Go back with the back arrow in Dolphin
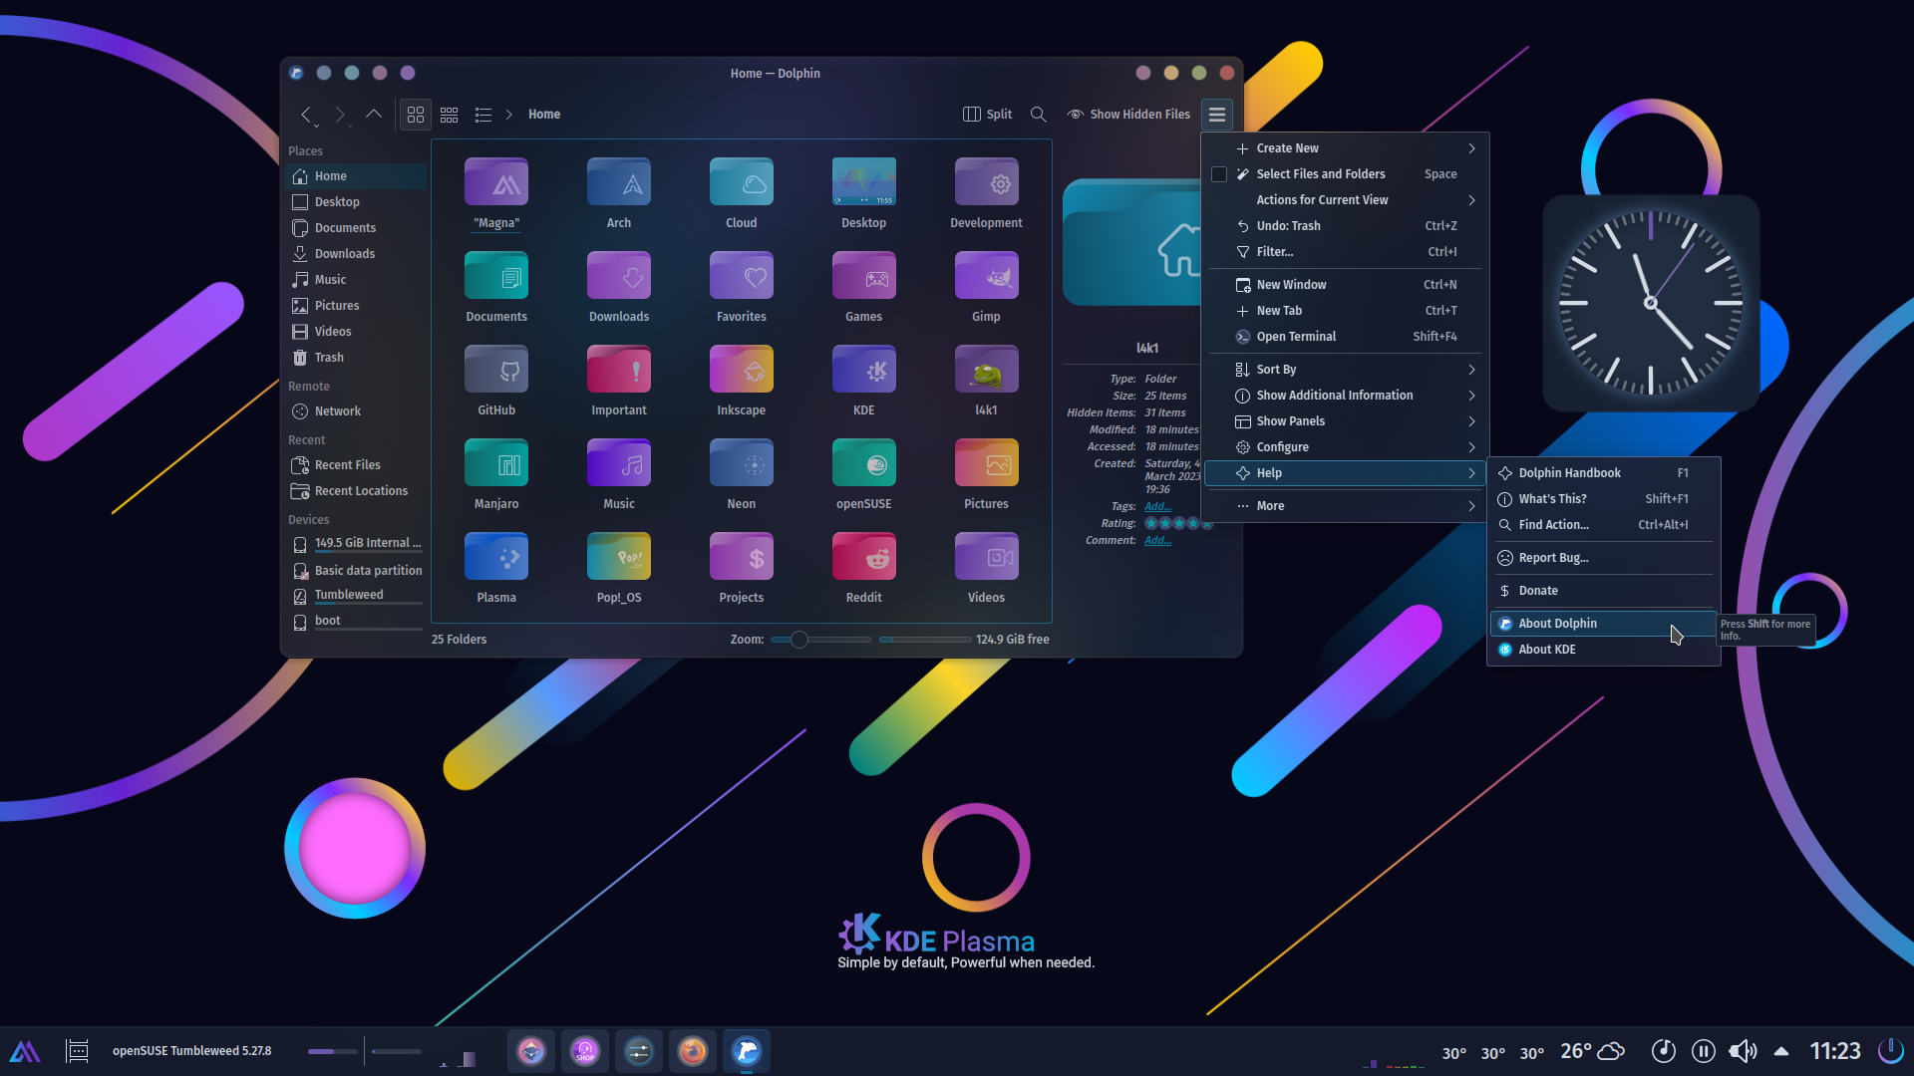The height and width of the screenshot is (1076, 1914). (308, 115)
